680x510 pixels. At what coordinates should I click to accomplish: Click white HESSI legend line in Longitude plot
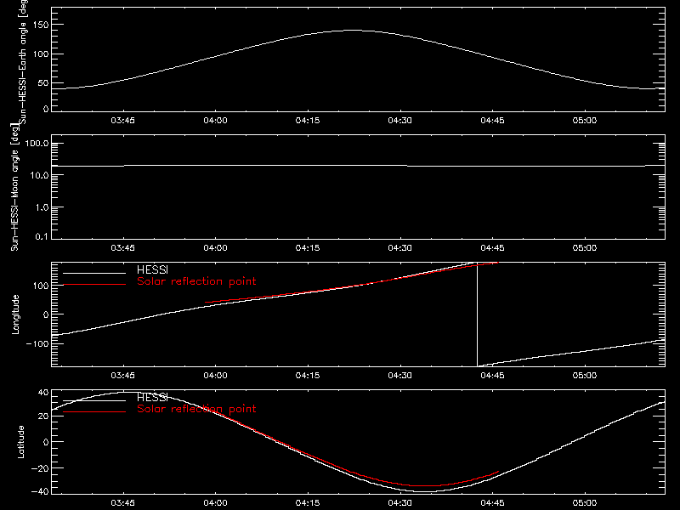[94, 273]
